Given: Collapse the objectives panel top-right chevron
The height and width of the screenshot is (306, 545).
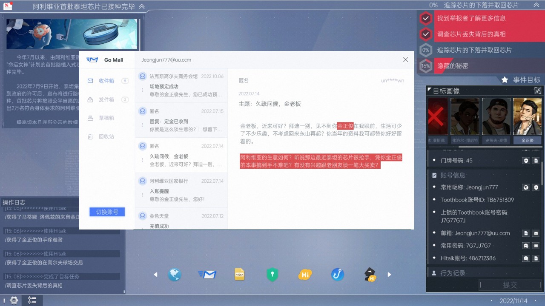Looking at the screenshot, I should click(536, 5).
